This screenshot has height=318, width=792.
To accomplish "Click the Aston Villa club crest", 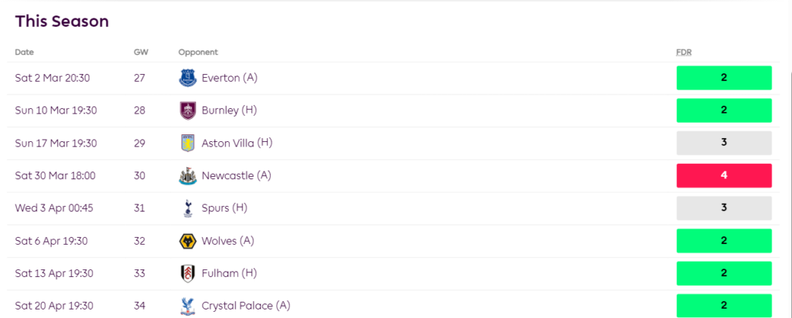I will pos(187,143).
